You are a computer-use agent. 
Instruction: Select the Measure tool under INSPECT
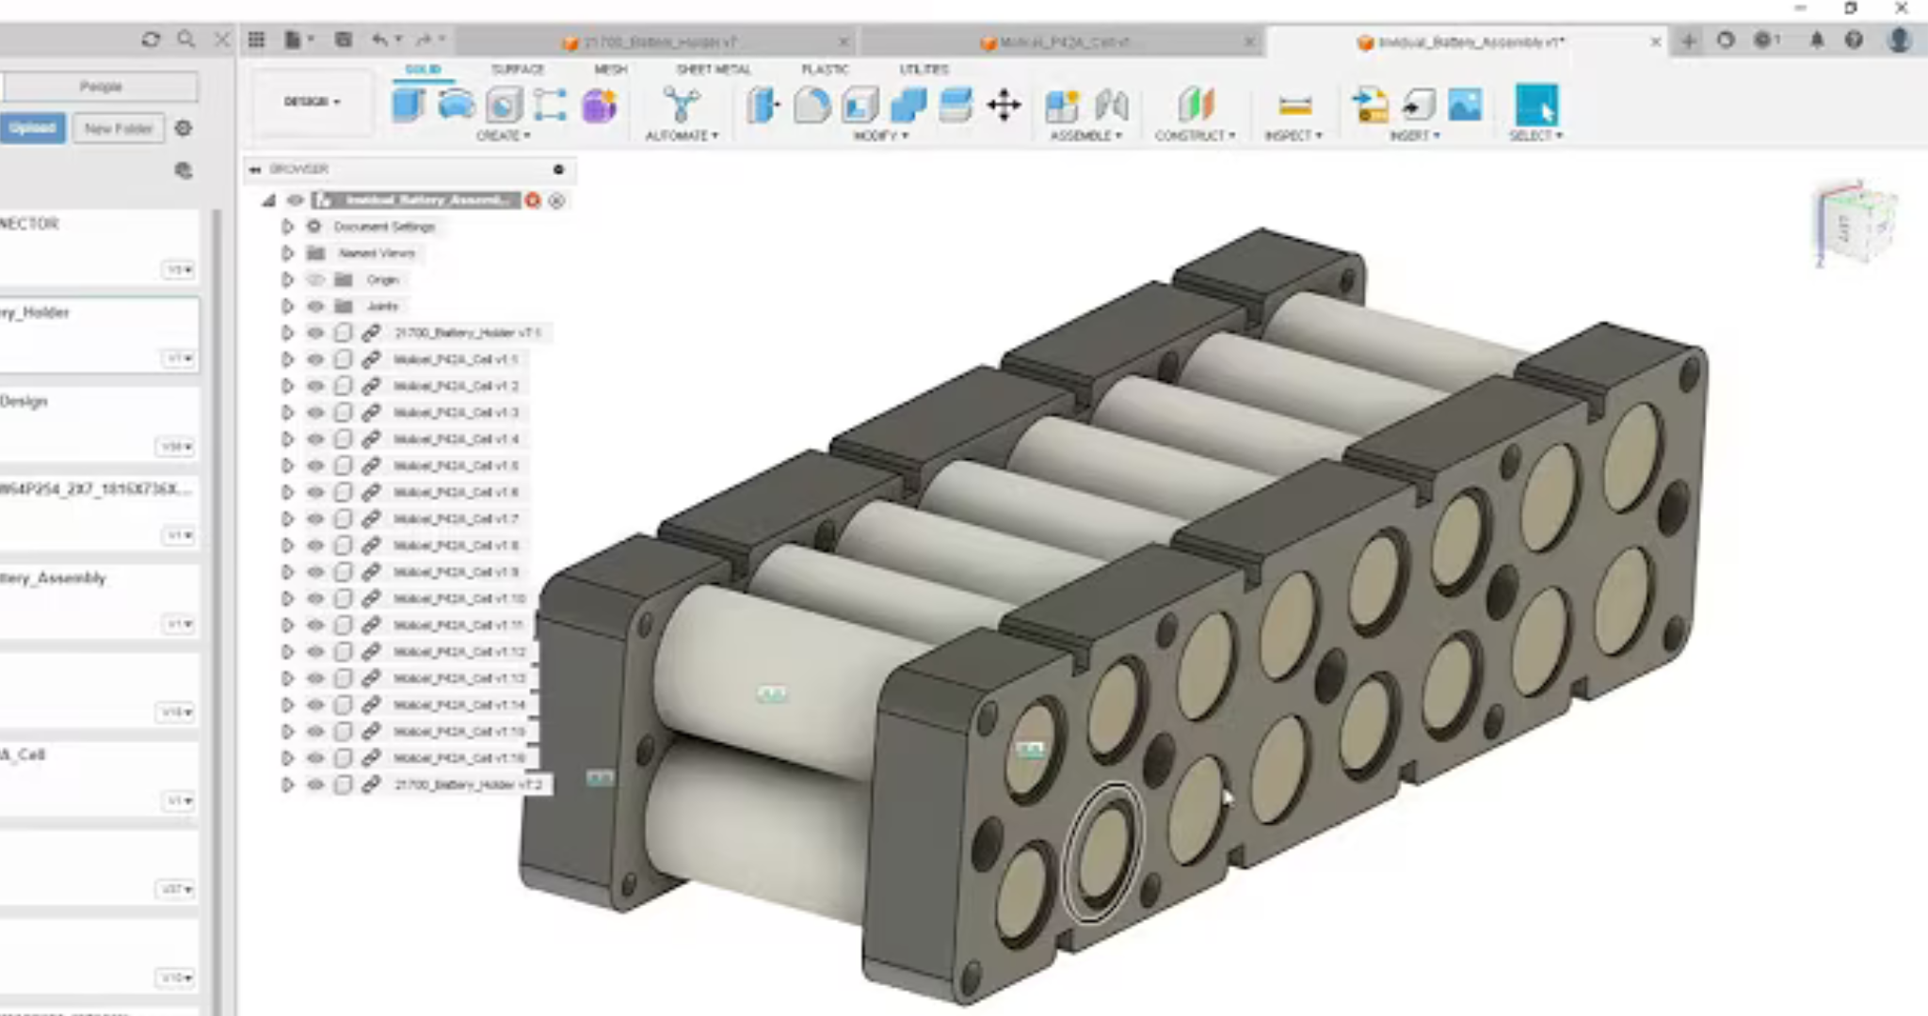(x=1293, y=106)
